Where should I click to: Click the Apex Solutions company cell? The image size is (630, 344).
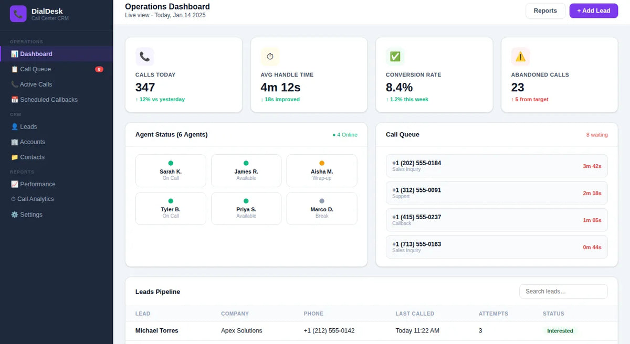coord(241,331)
